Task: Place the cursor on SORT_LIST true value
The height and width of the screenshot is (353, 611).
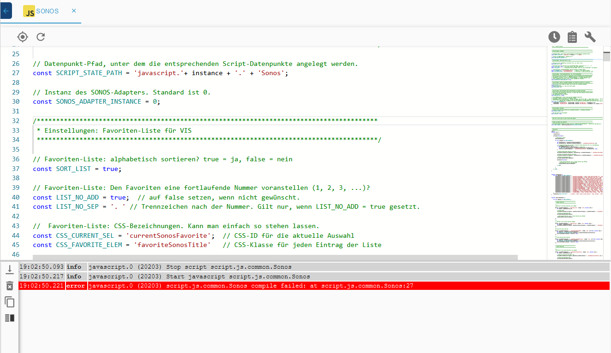Action: [x=110, y=169]
